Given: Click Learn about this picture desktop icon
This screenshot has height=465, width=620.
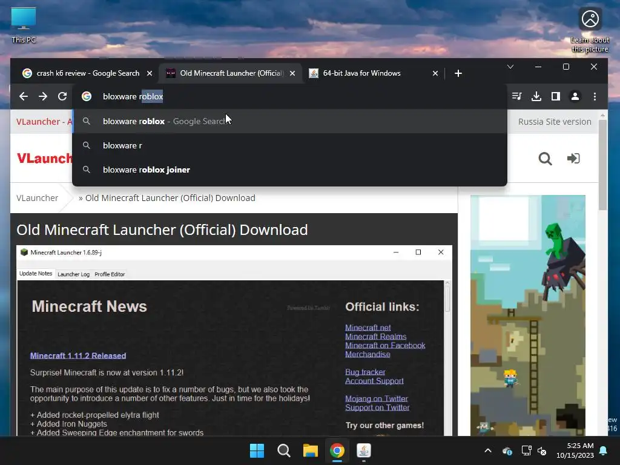Looking at the screenshot, I should coord(590,30).
